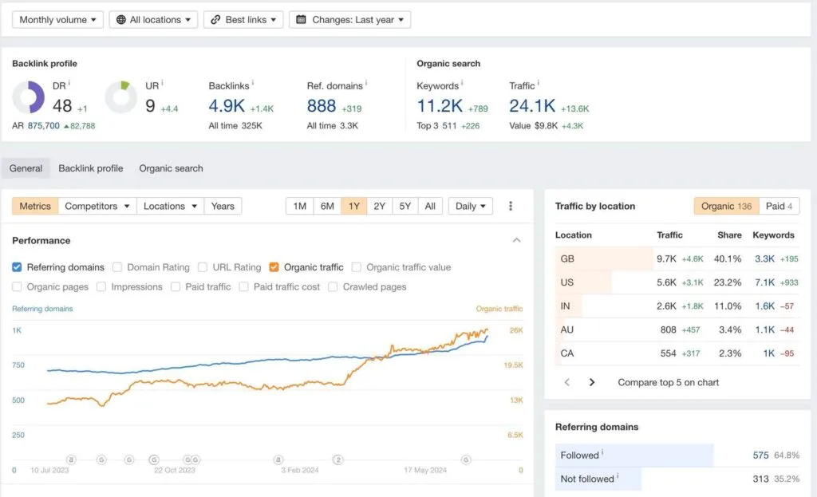The image size is (817, 497).
Task: Collapse the Performance section chevron
Action: (x=516, y=240)
